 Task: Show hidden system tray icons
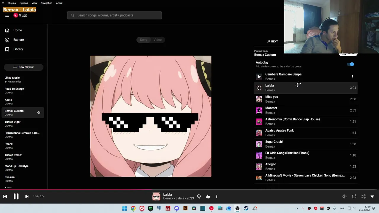297,208
